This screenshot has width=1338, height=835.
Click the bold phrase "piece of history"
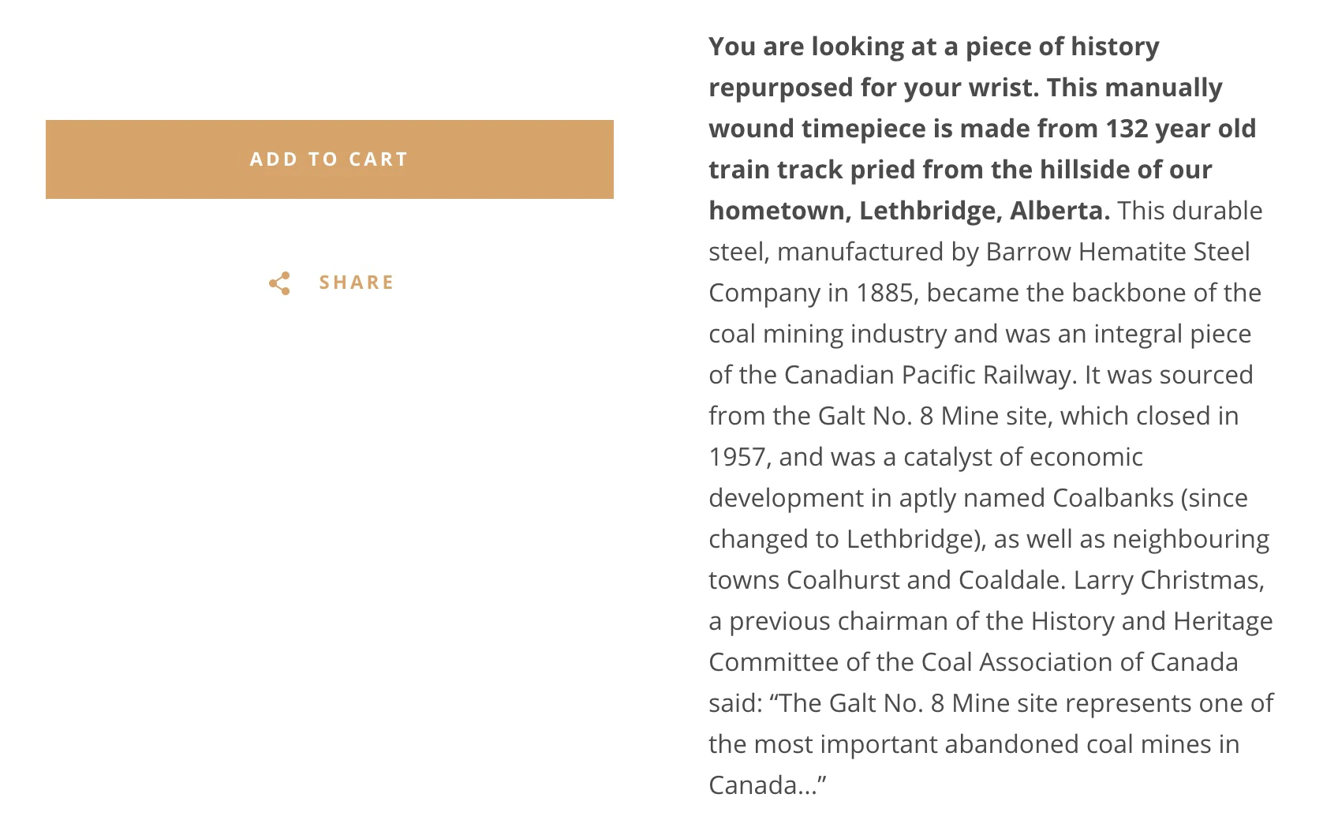click(1062, 47)
